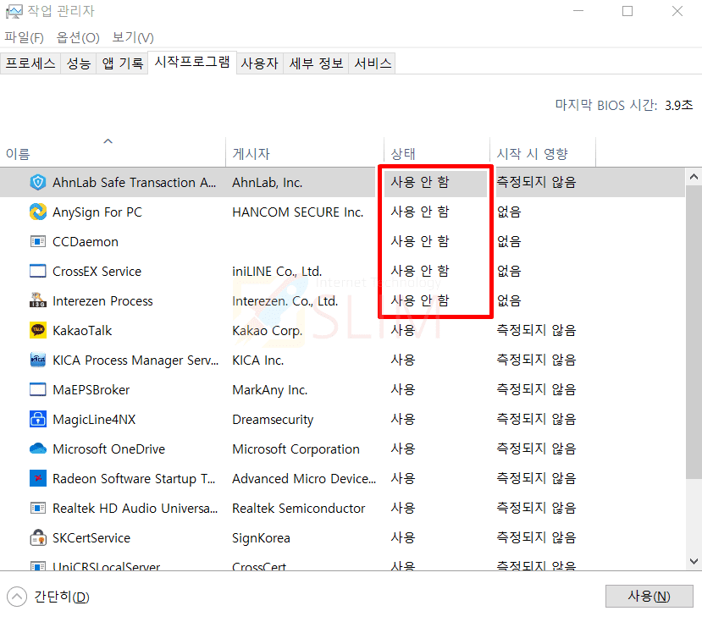Sort by the 이름 column header
The image size is (702, 622).
[113, 151]
